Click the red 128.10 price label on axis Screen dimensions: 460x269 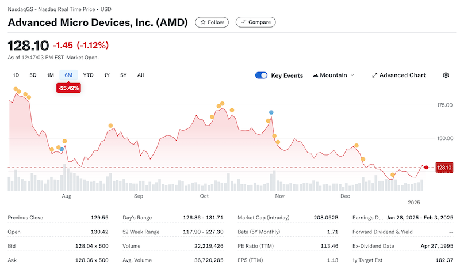tap(444, 168)
